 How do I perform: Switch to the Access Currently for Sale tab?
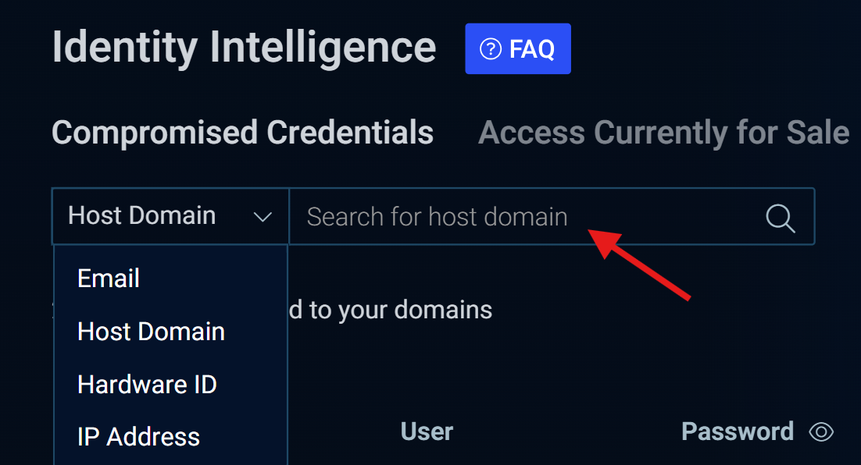pyautogui.click(x=663, y=133)
